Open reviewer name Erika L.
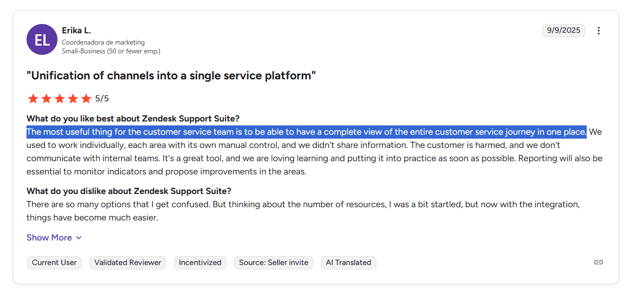This screenshot has height=290, width=627. coord(76,30)
